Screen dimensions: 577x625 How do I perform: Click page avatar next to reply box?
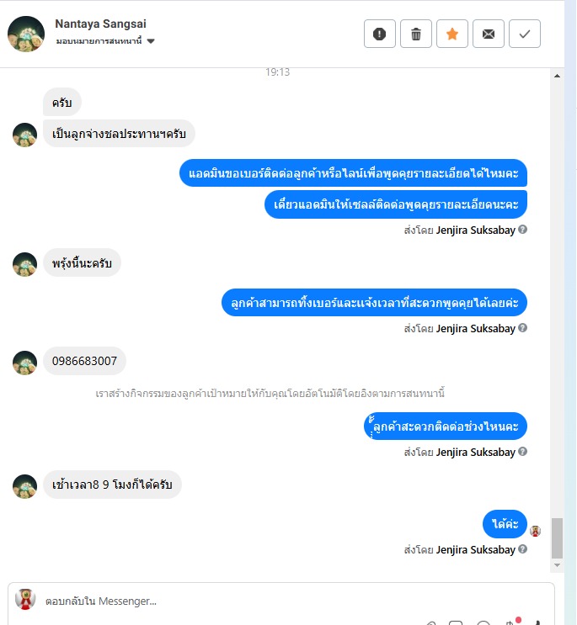(x=25, y=599)
